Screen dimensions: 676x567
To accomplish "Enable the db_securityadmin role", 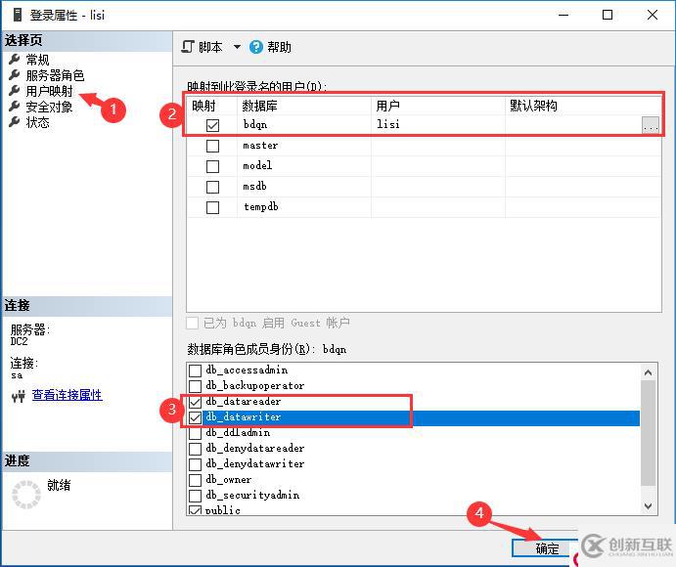I will tap(196, 496).
